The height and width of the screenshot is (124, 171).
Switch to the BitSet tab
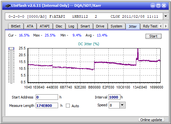[16, 26]
